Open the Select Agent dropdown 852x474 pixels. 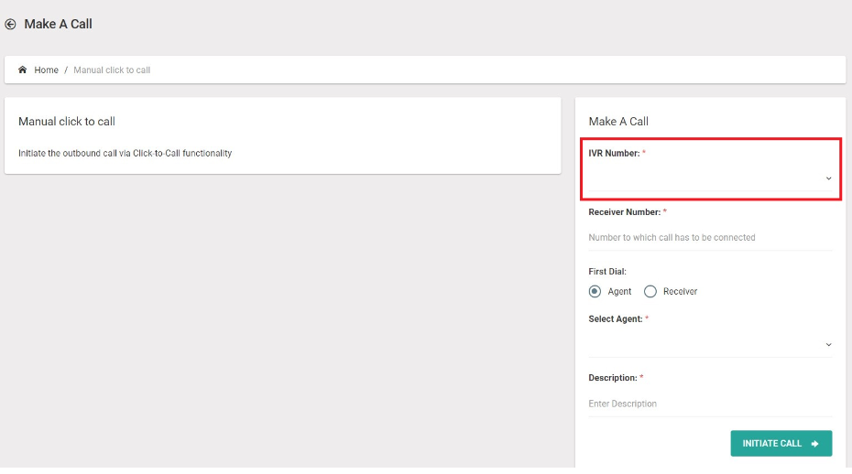710,344
